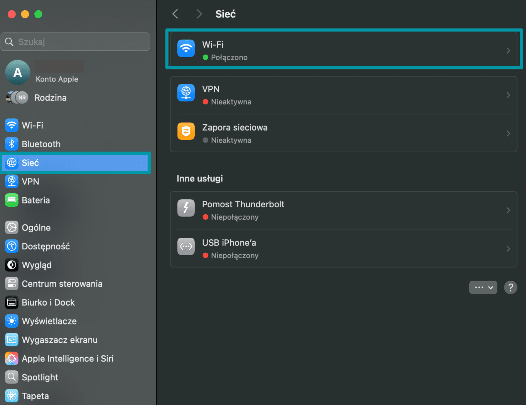Screen dimensions: 526x405
Task: Expand the VPN row chevron in main panel
Action: pyautogui.click(x=508, y=95)
